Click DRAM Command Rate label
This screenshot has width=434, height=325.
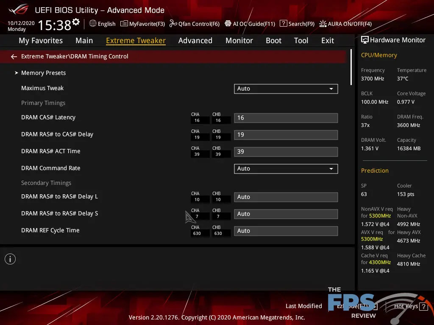(x=51, y=168)
